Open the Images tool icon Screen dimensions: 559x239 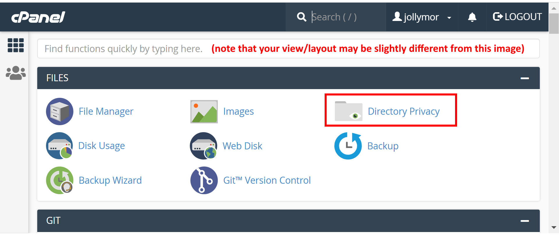204,111
